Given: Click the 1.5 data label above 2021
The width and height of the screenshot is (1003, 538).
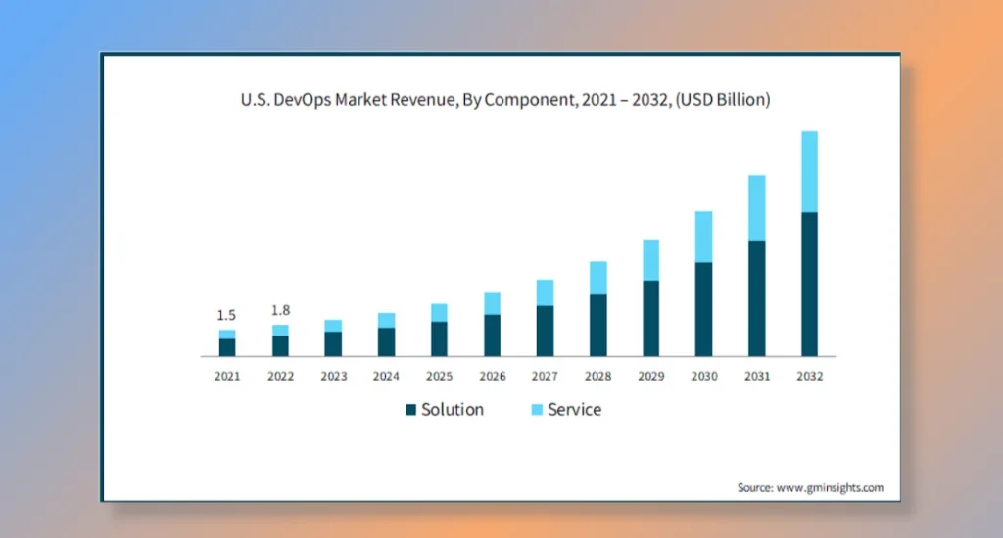Looking at the screenshot, I should (226, 315).
